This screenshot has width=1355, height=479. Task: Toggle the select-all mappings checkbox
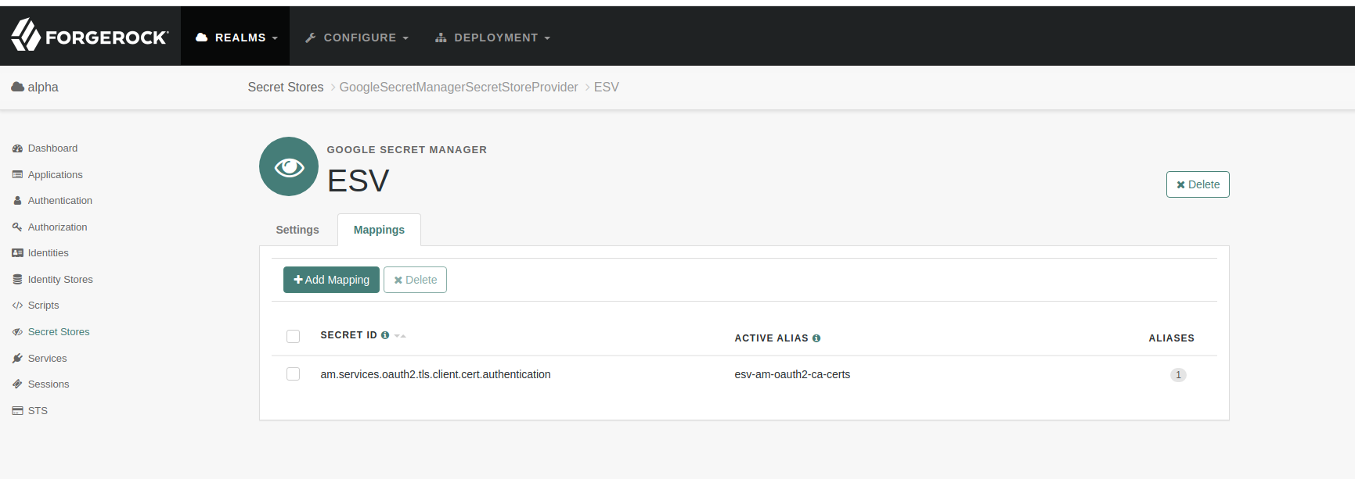coord(294,336)
